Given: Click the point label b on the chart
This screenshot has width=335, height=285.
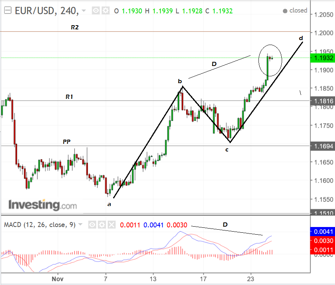Looking at the screenshot, I should (180, 81).
